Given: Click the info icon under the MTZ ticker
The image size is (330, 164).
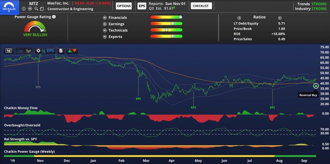Looking at the screenshot, I should point(23,9).
